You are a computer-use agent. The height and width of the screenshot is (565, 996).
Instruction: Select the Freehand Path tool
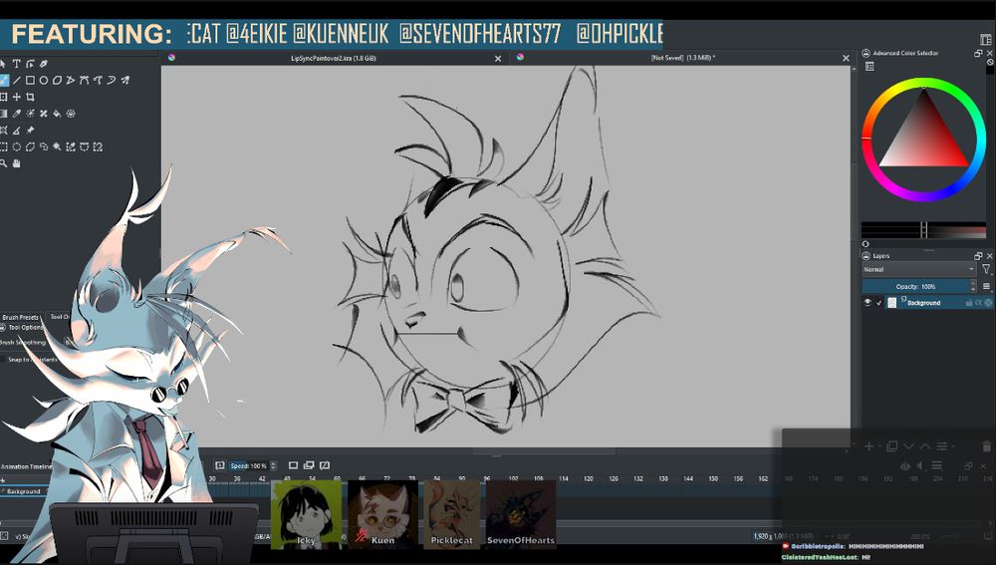[98, 80]
